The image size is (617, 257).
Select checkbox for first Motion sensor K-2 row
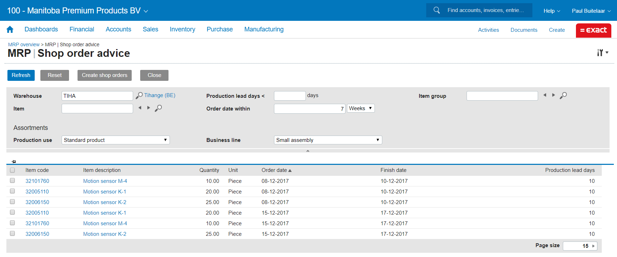point(12,202)
